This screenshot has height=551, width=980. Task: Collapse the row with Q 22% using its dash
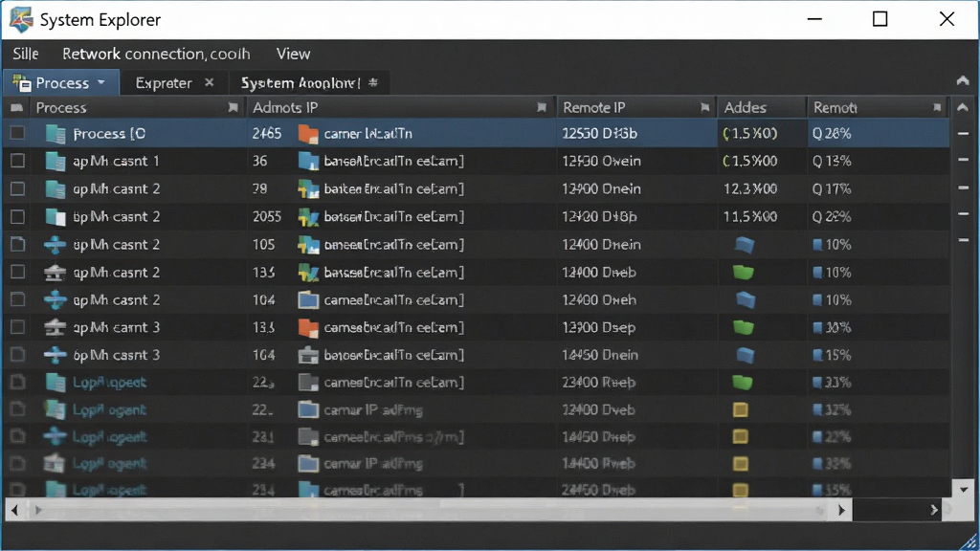[x=963, y=213]
